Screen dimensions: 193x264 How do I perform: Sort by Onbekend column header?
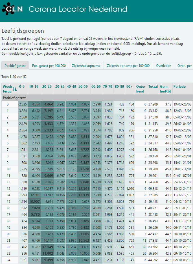pos(141,89)
